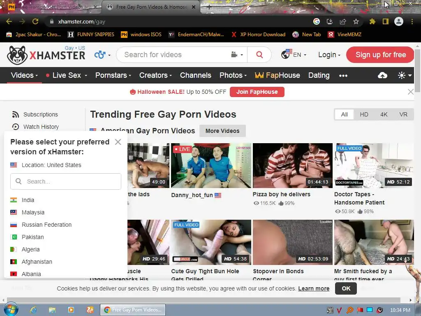Open the windows ISOS bookmark

pos(141,35)
